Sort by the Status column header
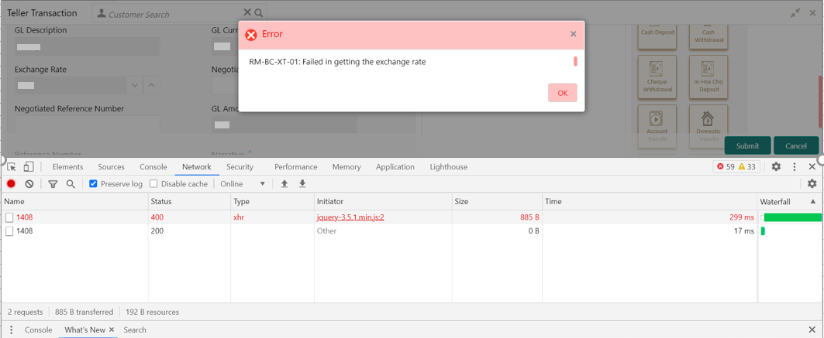824x338 pixels. 189,201
